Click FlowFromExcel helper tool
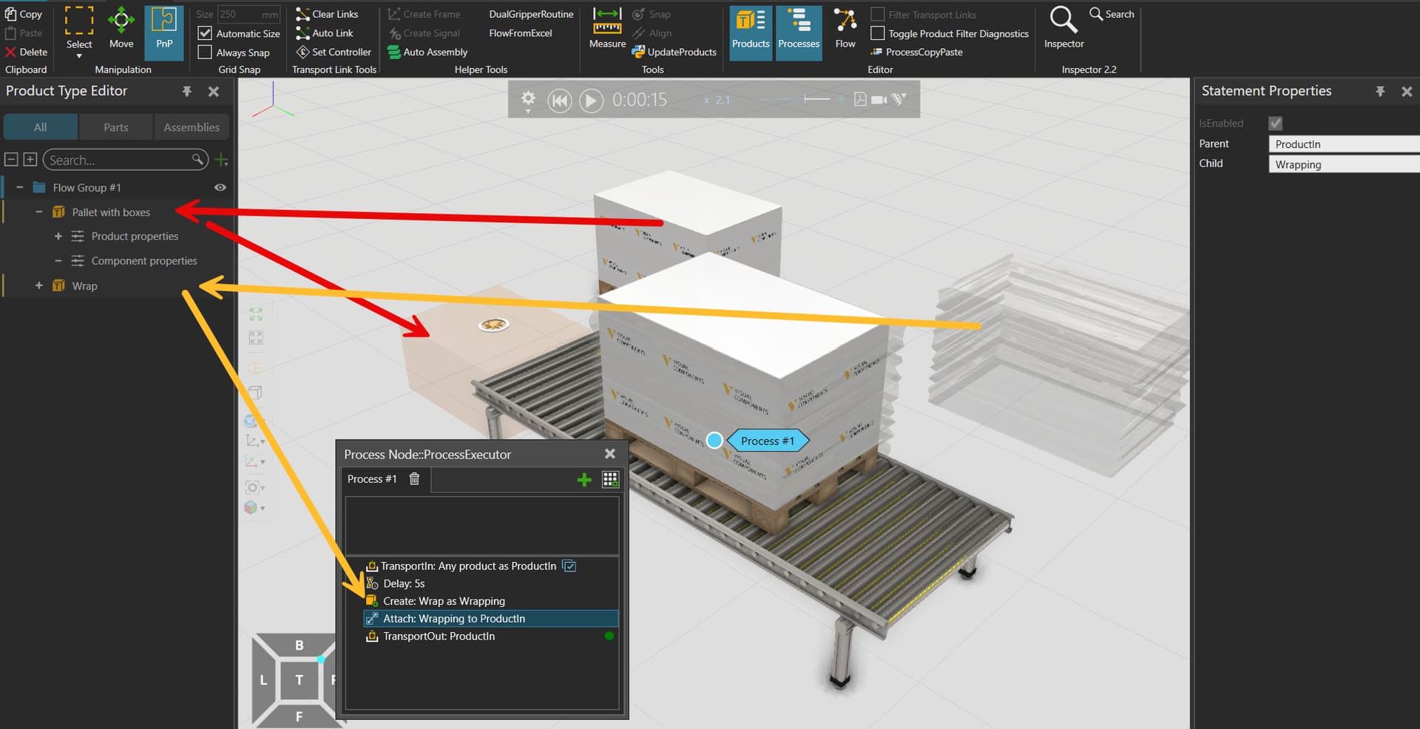The width and height of the screenshot is (1420, 729). pyautogui.click(x=521, y=33)
